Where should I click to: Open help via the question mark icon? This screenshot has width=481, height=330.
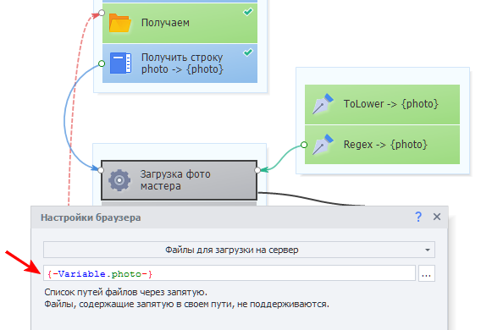(x=418, y=217)
